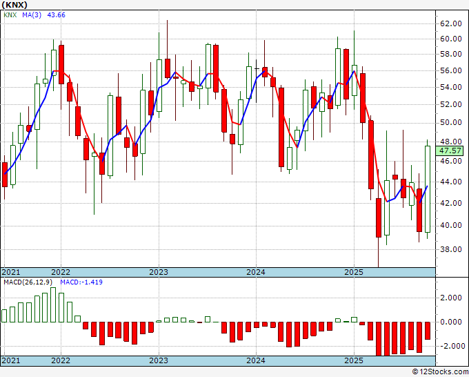Click the 2.000 MACD axis label

[451, 298]
